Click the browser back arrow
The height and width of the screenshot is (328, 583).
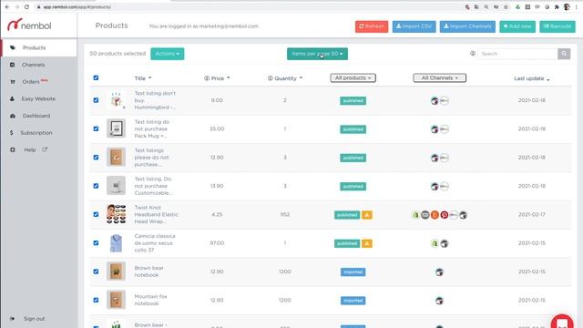click(7, 6)
